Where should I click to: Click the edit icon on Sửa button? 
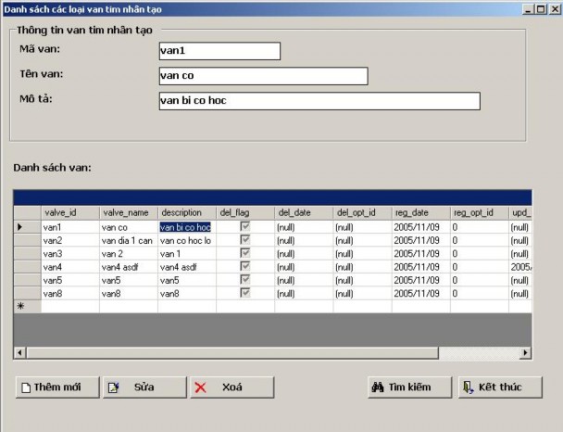click(113, 388)
